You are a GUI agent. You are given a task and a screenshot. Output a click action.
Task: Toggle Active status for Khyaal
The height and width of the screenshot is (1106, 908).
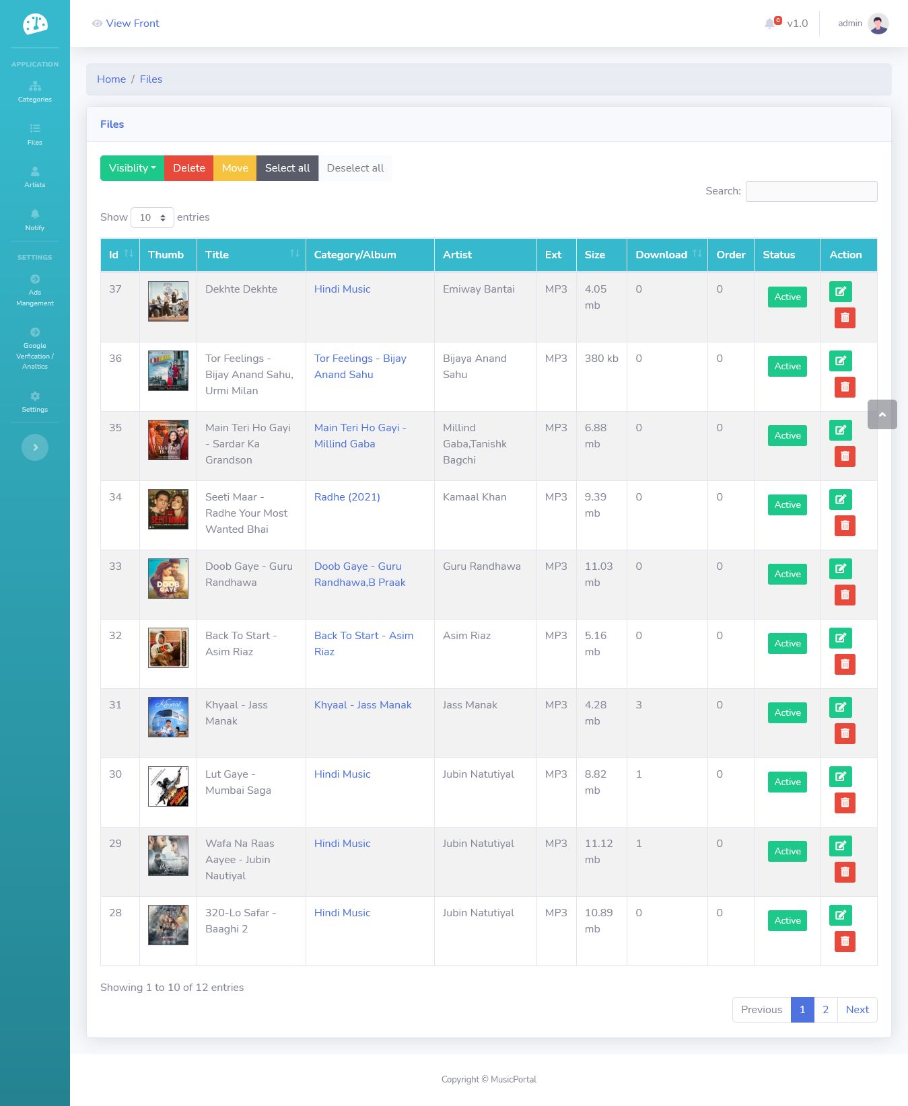click(x=788, y=712)
